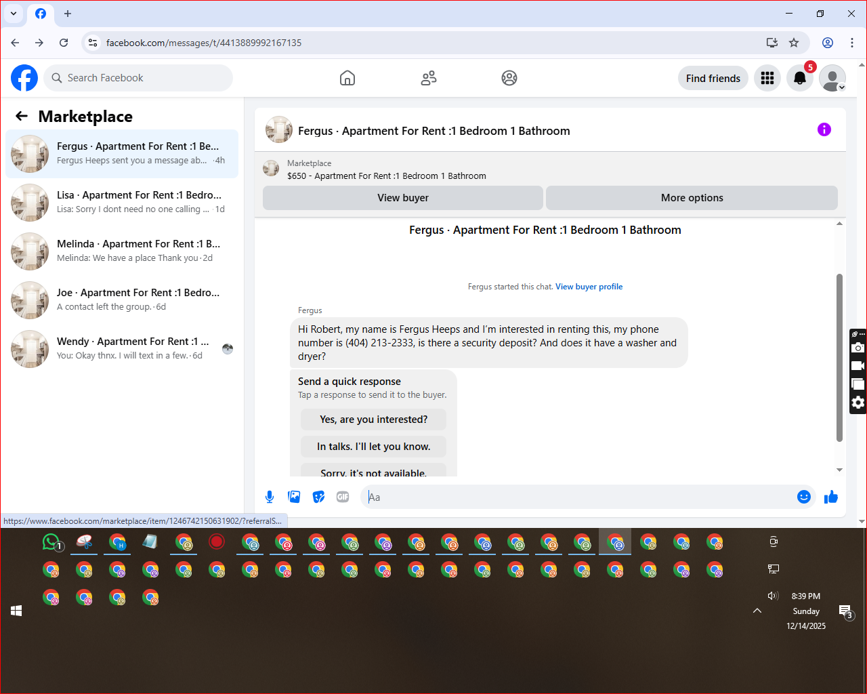Open the settings gear in side widget
Image resolution: width=867 pixels, height=694 pixels.
click(x=858, y=403)
